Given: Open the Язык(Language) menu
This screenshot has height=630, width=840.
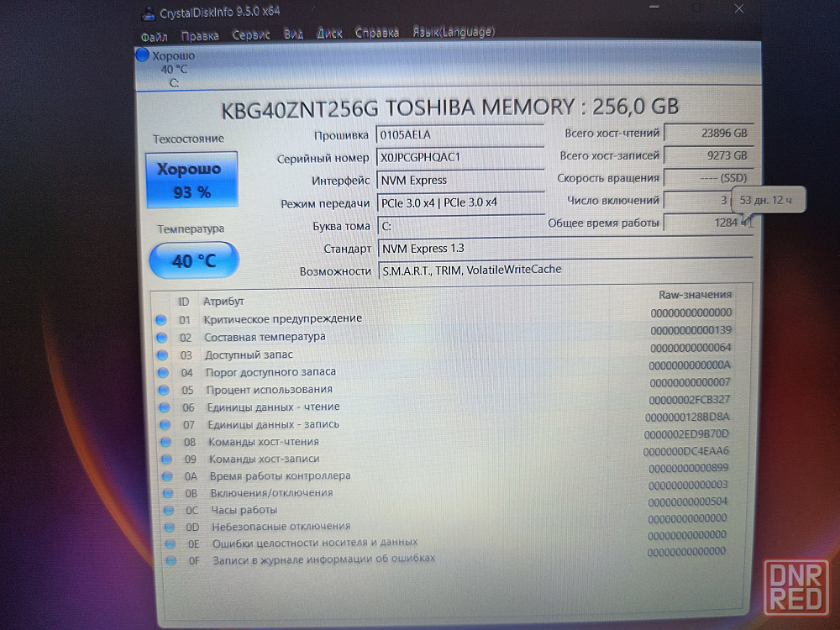Looking at the screenshot, I should (454, 32).
